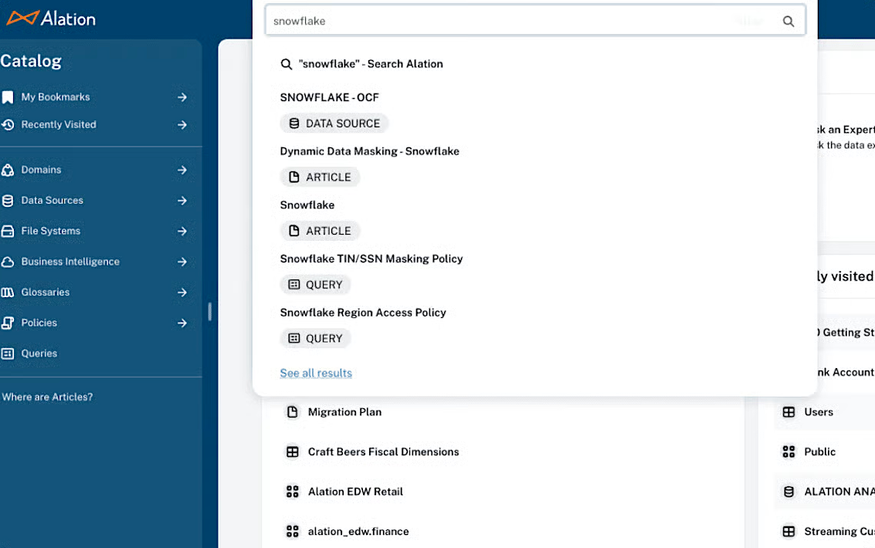Click the QUERY badge under Snowflake TIN/SSN Masking Policy
The height and width of the screenshot is (548, 875).
315,285
